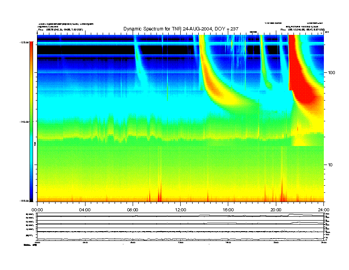The height and width of the screenshot is (270, 349).
Task: Click the "24:00" time axis label
Action: [323, 210]
